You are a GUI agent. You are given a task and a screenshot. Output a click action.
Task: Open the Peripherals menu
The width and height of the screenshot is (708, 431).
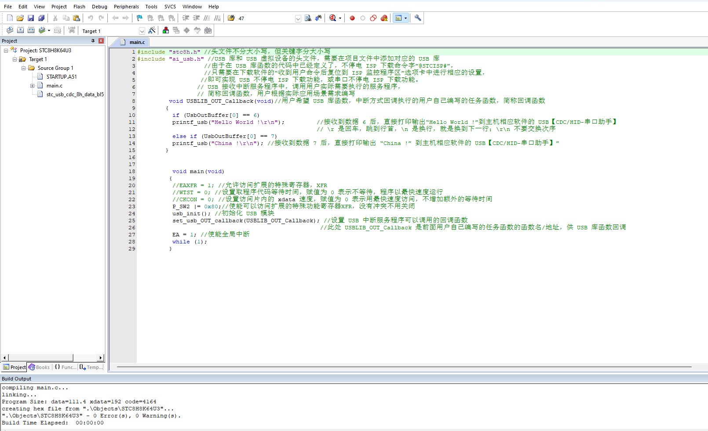pyautogui.click(x=126, y=7)
